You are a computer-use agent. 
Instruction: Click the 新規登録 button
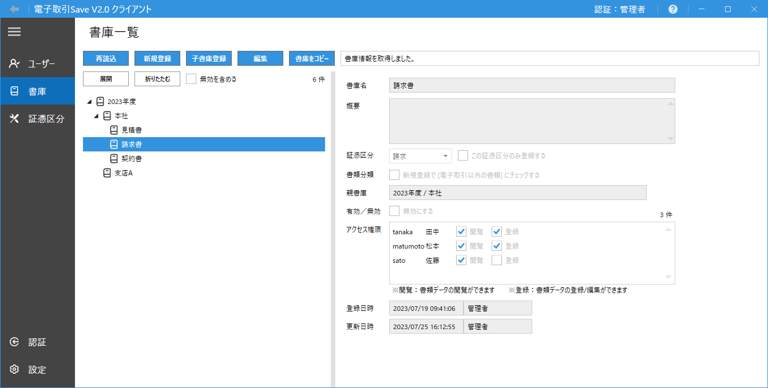tap(157, 58)
